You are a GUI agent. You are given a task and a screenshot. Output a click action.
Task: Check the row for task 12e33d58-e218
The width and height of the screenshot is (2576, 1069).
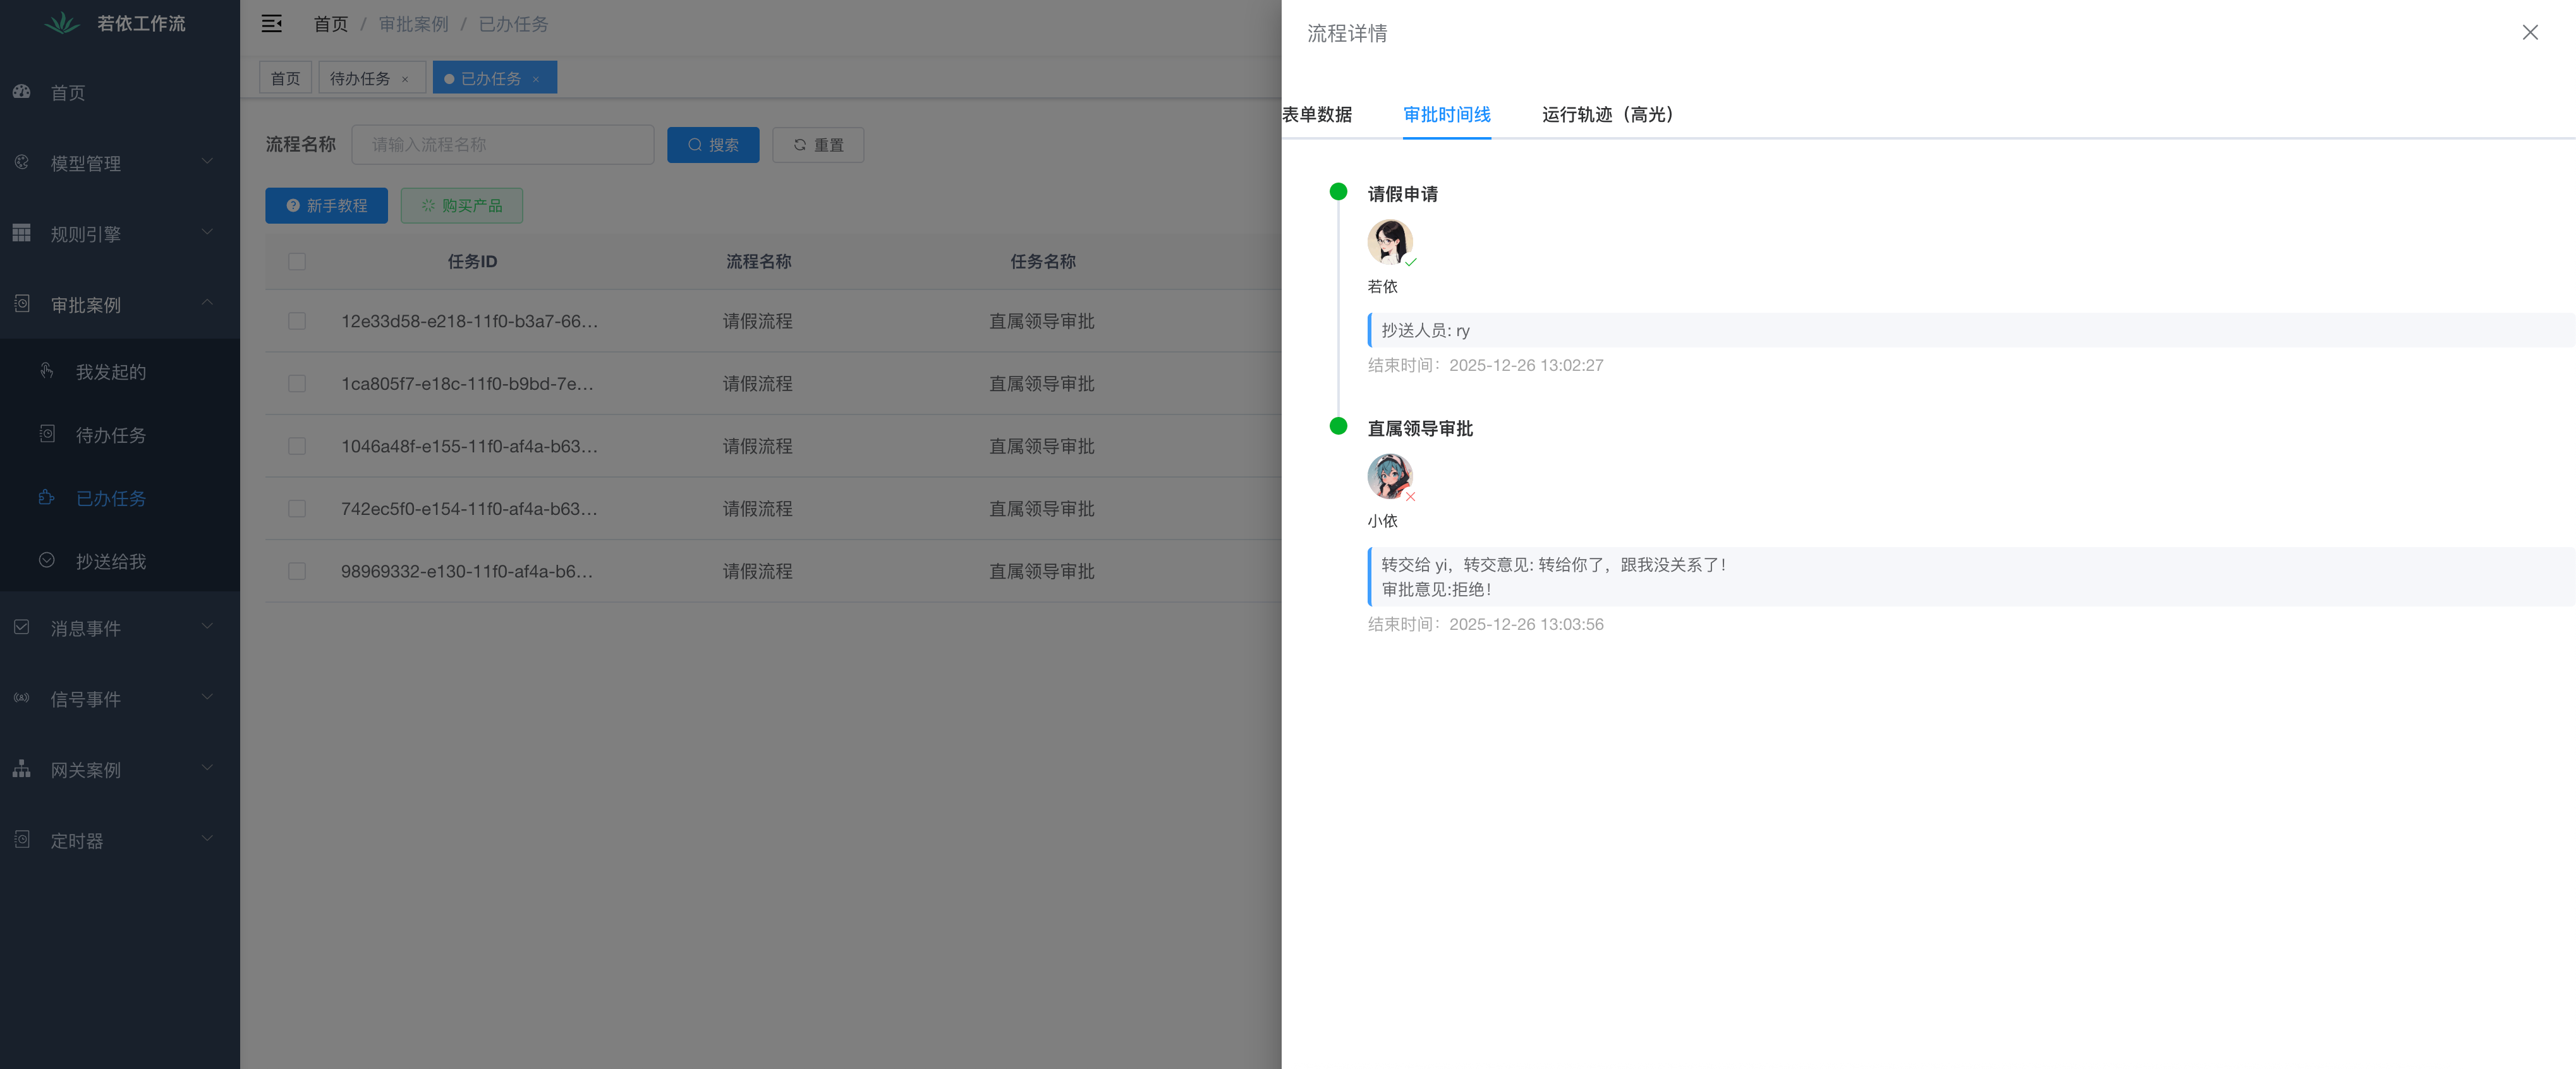[x=297, y=321]
